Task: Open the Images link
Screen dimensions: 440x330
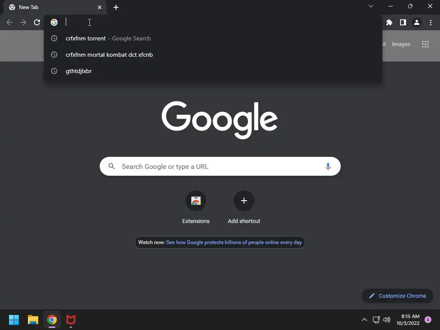Action: pyautogui.click(x=401, y=44)
